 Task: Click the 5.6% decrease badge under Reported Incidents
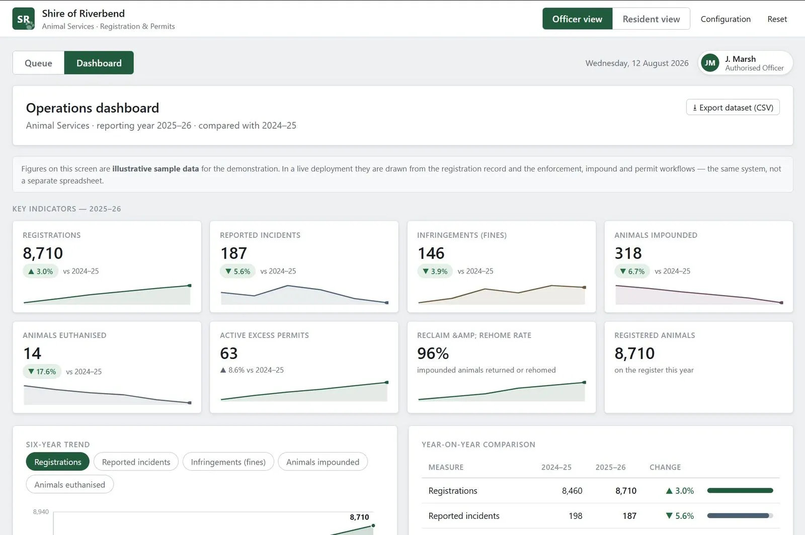click(x=237, y=271)
